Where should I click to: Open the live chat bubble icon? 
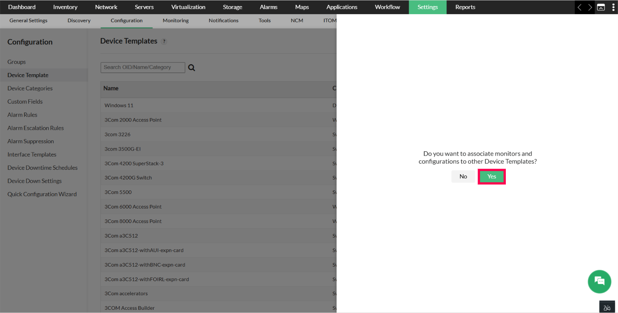click(599, 282)
